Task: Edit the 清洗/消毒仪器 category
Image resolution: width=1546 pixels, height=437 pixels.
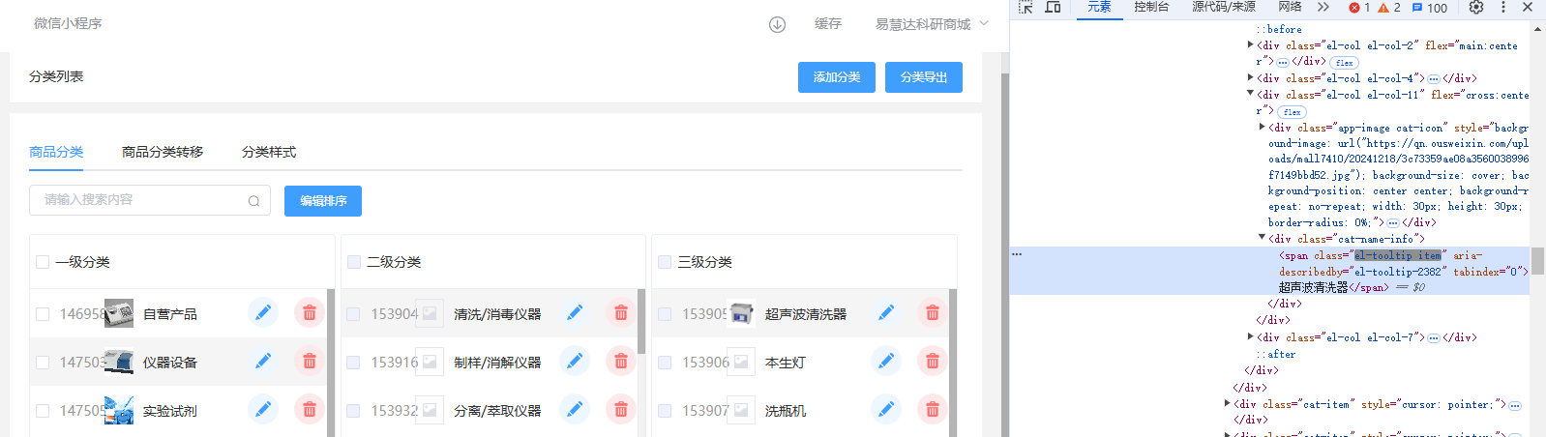Action: 575,312
